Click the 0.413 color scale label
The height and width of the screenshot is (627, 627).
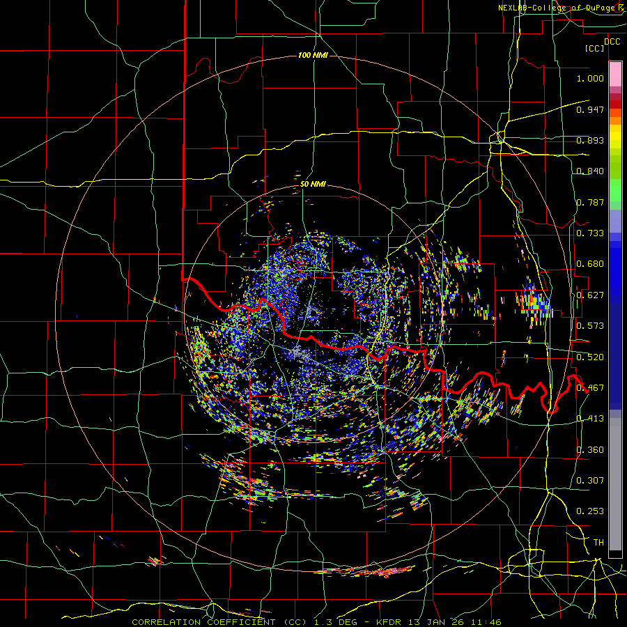[590, 419]
